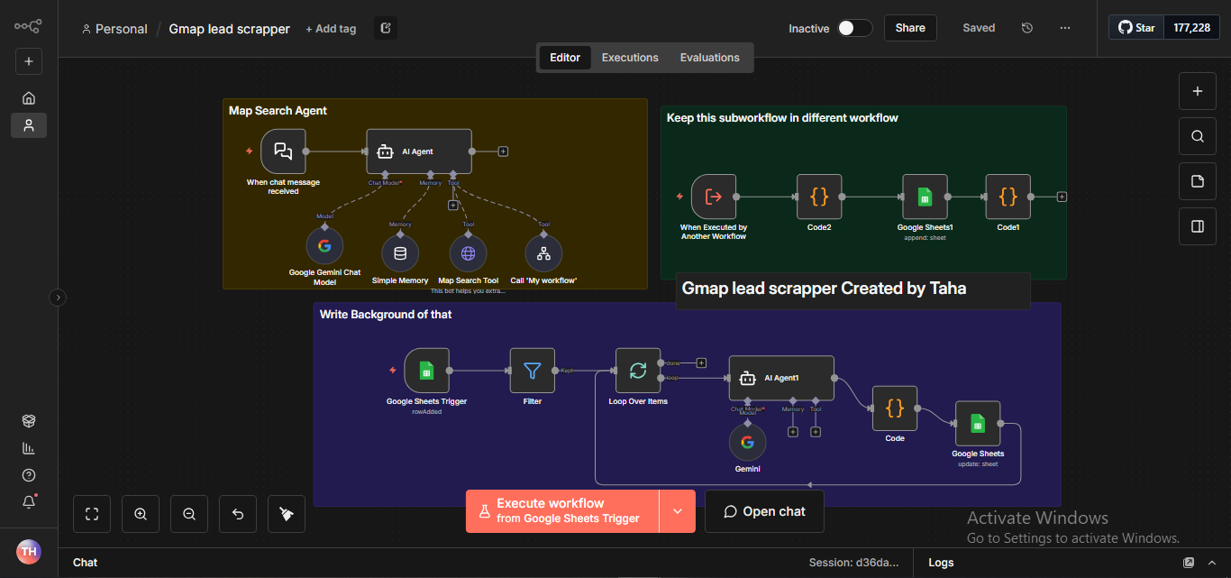Click the Code2 node icon
This screenshot has height=578, width=1231.
click(819, 197)
